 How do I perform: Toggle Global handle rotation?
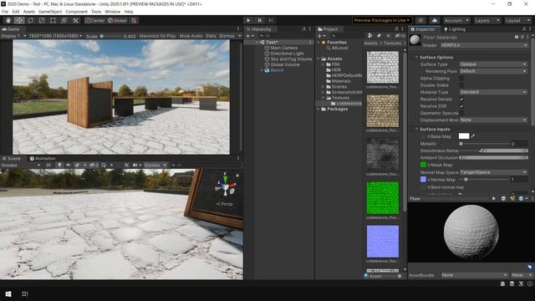(x=117, y=20)
